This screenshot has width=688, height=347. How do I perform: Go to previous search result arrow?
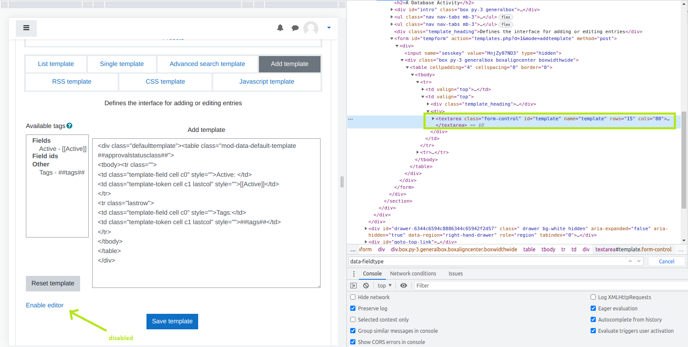tap(630, 261)
